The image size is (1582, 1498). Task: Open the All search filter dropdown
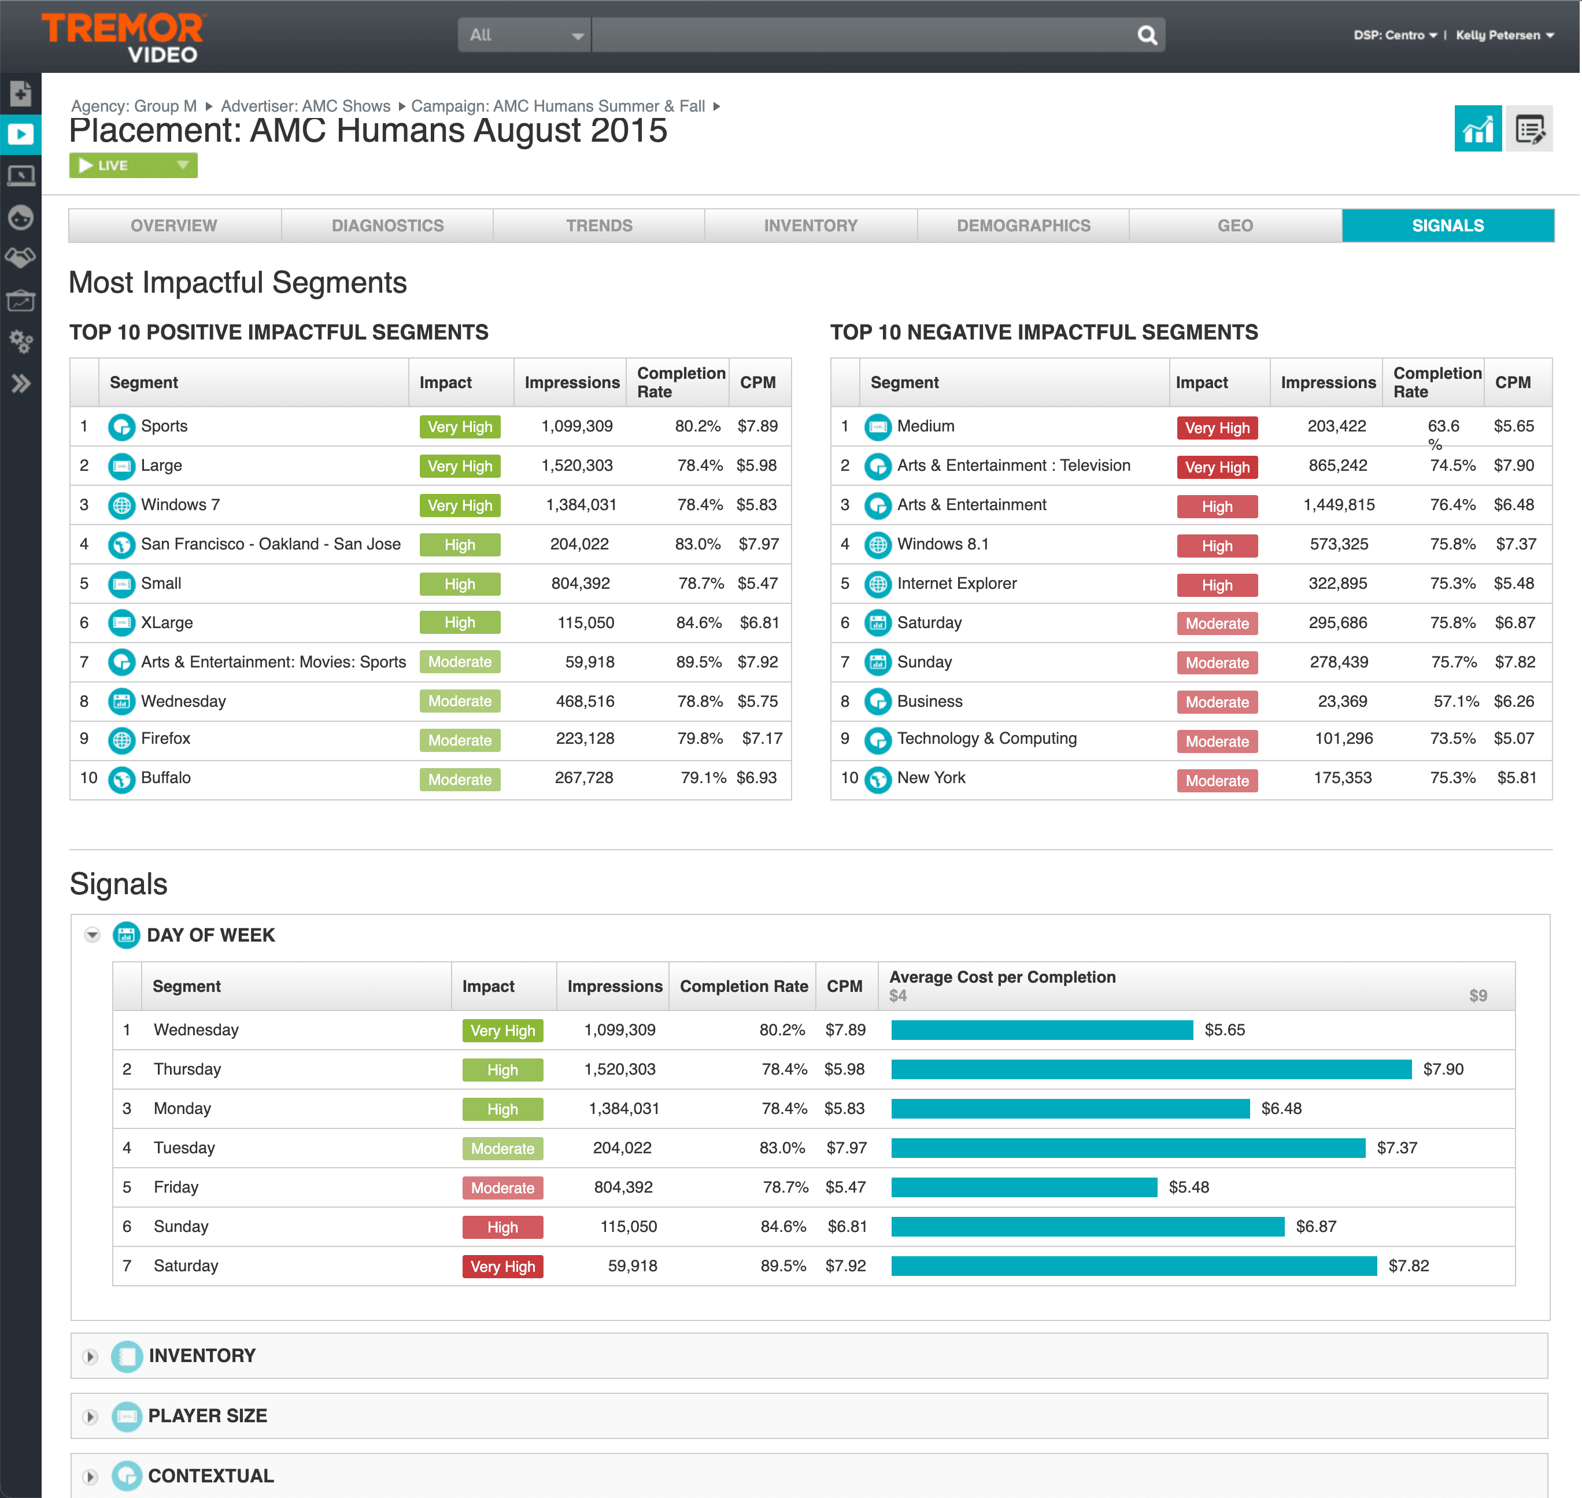coord(524,35)
